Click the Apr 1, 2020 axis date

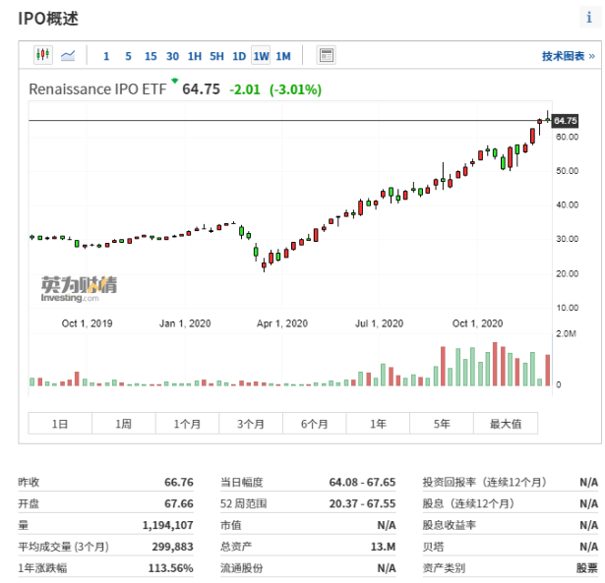pyautogui.click(x=282, y=323)
